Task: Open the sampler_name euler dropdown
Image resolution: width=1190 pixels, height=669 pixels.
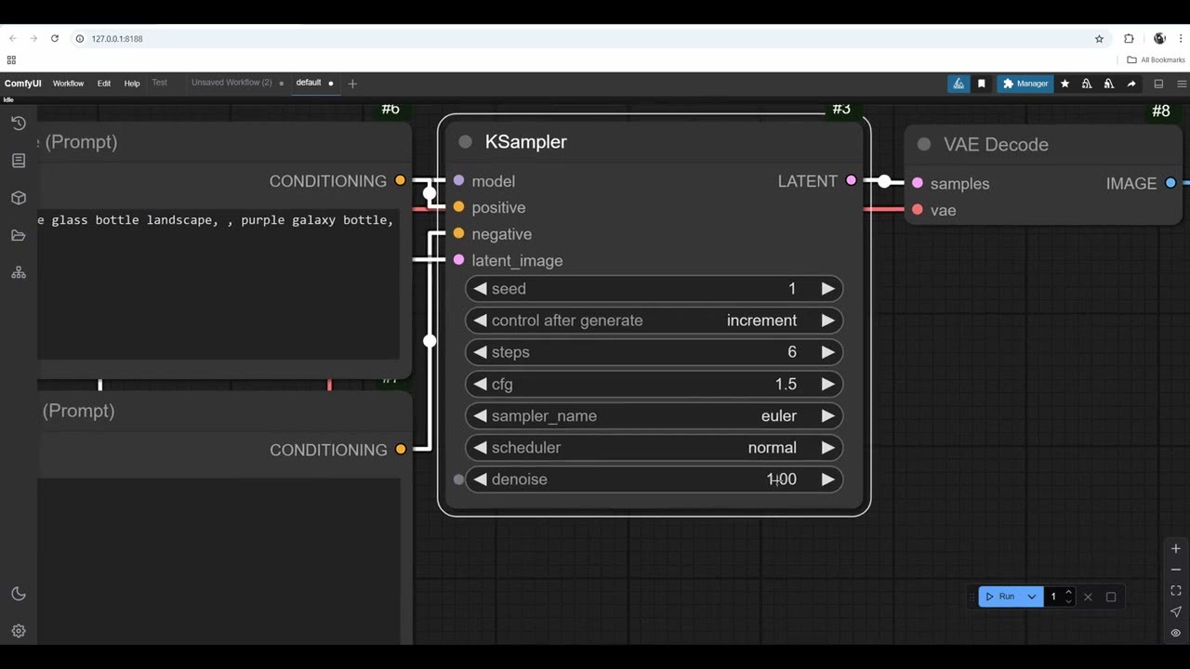Action: coord(654,416)
